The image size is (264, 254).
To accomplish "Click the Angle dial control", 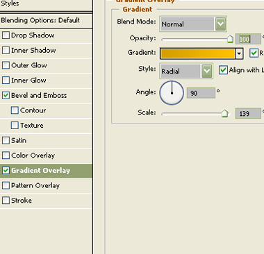I will click(172, 93).
